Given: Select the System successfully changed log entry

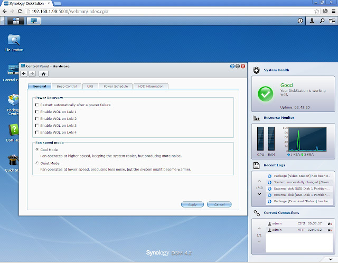Looking at the screenshot, I should [x=299, y=182].
